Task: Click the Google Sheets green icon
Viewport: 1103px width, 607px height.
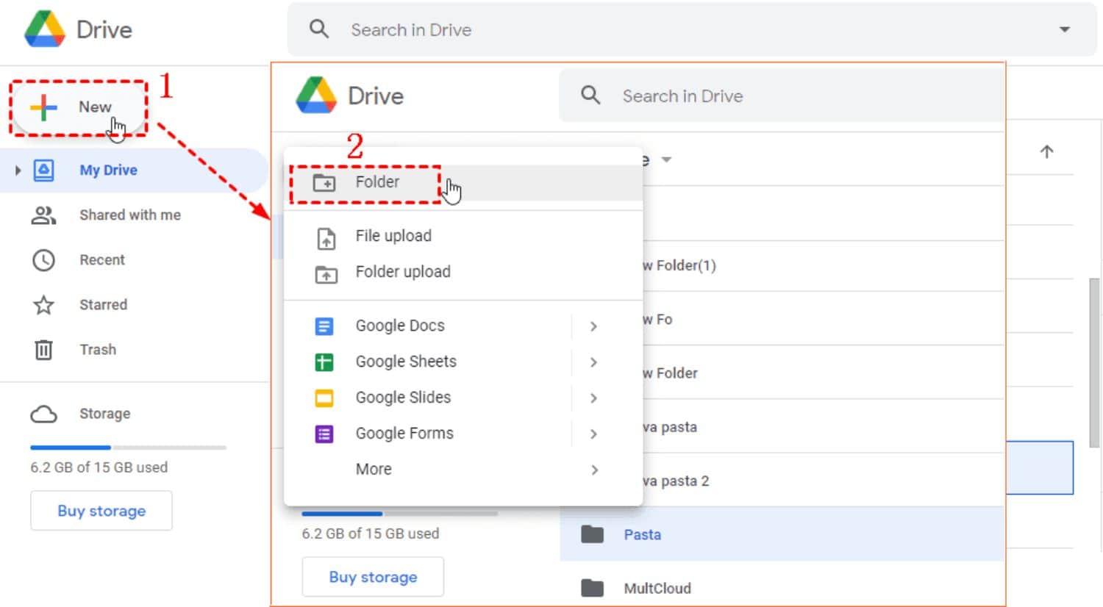Action: (324, 362)
